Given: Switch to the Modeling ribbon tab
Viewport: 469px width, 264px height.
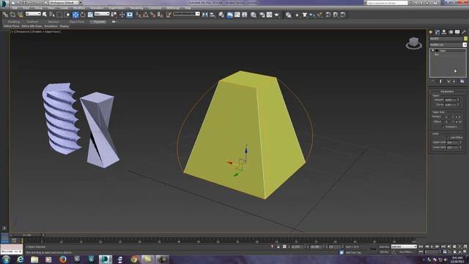Looking at the screenshot, I should tap(14, 22).
